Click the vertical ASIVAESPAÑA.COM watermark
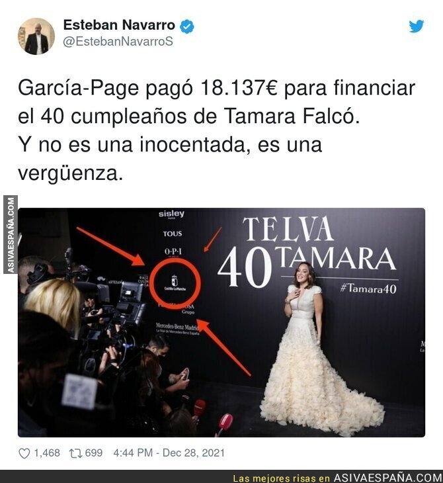 [x=11, y=235]
